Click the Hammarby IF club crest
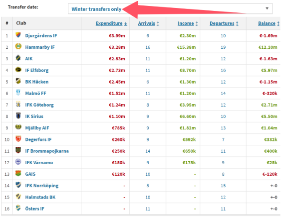The height and width of the screenshot is (218, 287). tap(18, 46)
